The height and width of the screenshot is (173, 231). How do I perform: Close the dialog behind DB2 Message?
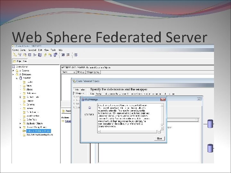[x=199, y=99]
